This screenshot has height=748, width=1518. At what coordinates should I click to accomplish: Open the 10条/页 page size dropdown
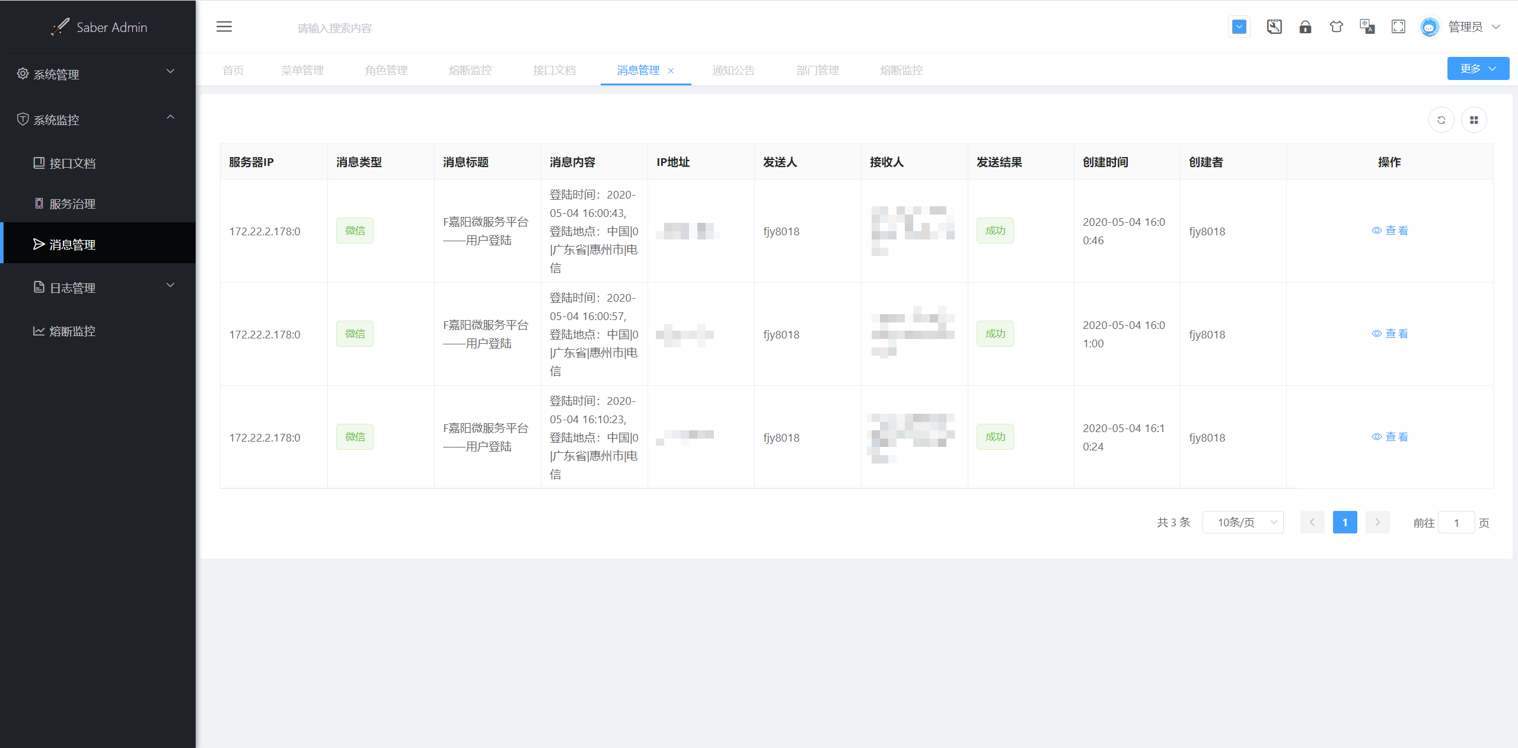click(x=1243, y=522)
